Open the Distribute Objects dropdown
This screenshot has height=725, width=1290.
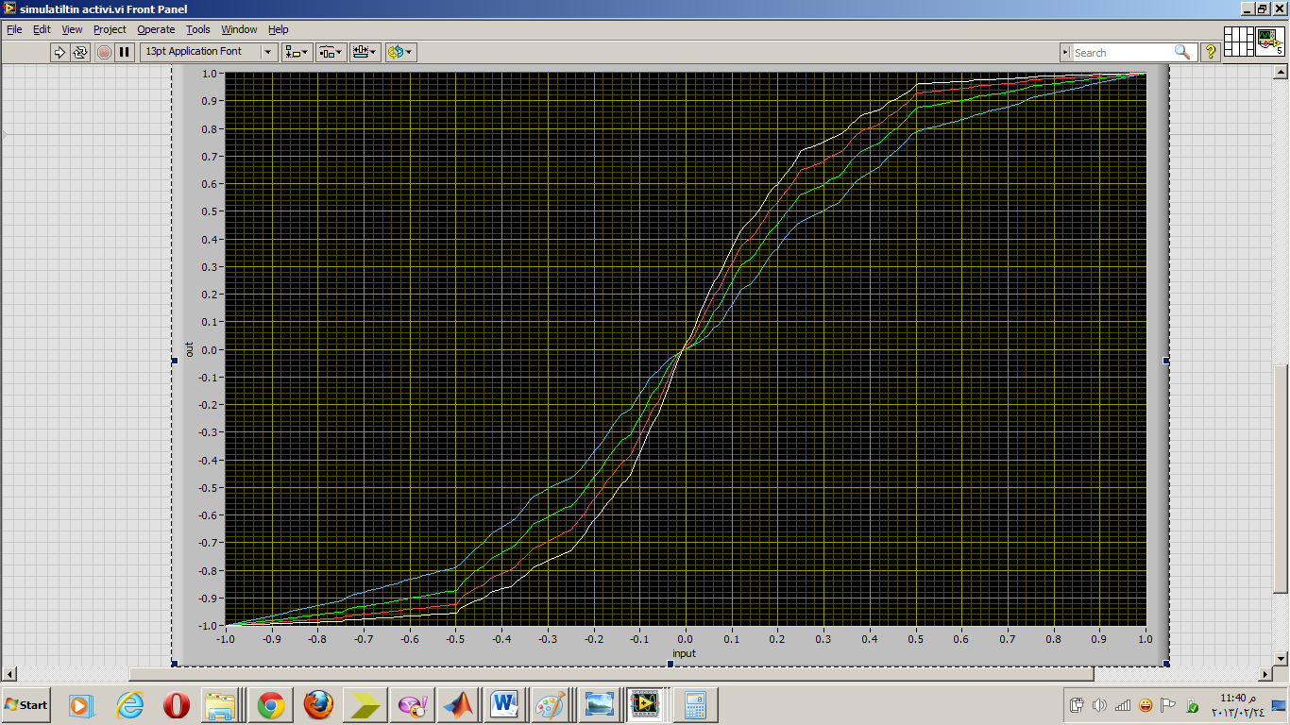coord(331,52)
